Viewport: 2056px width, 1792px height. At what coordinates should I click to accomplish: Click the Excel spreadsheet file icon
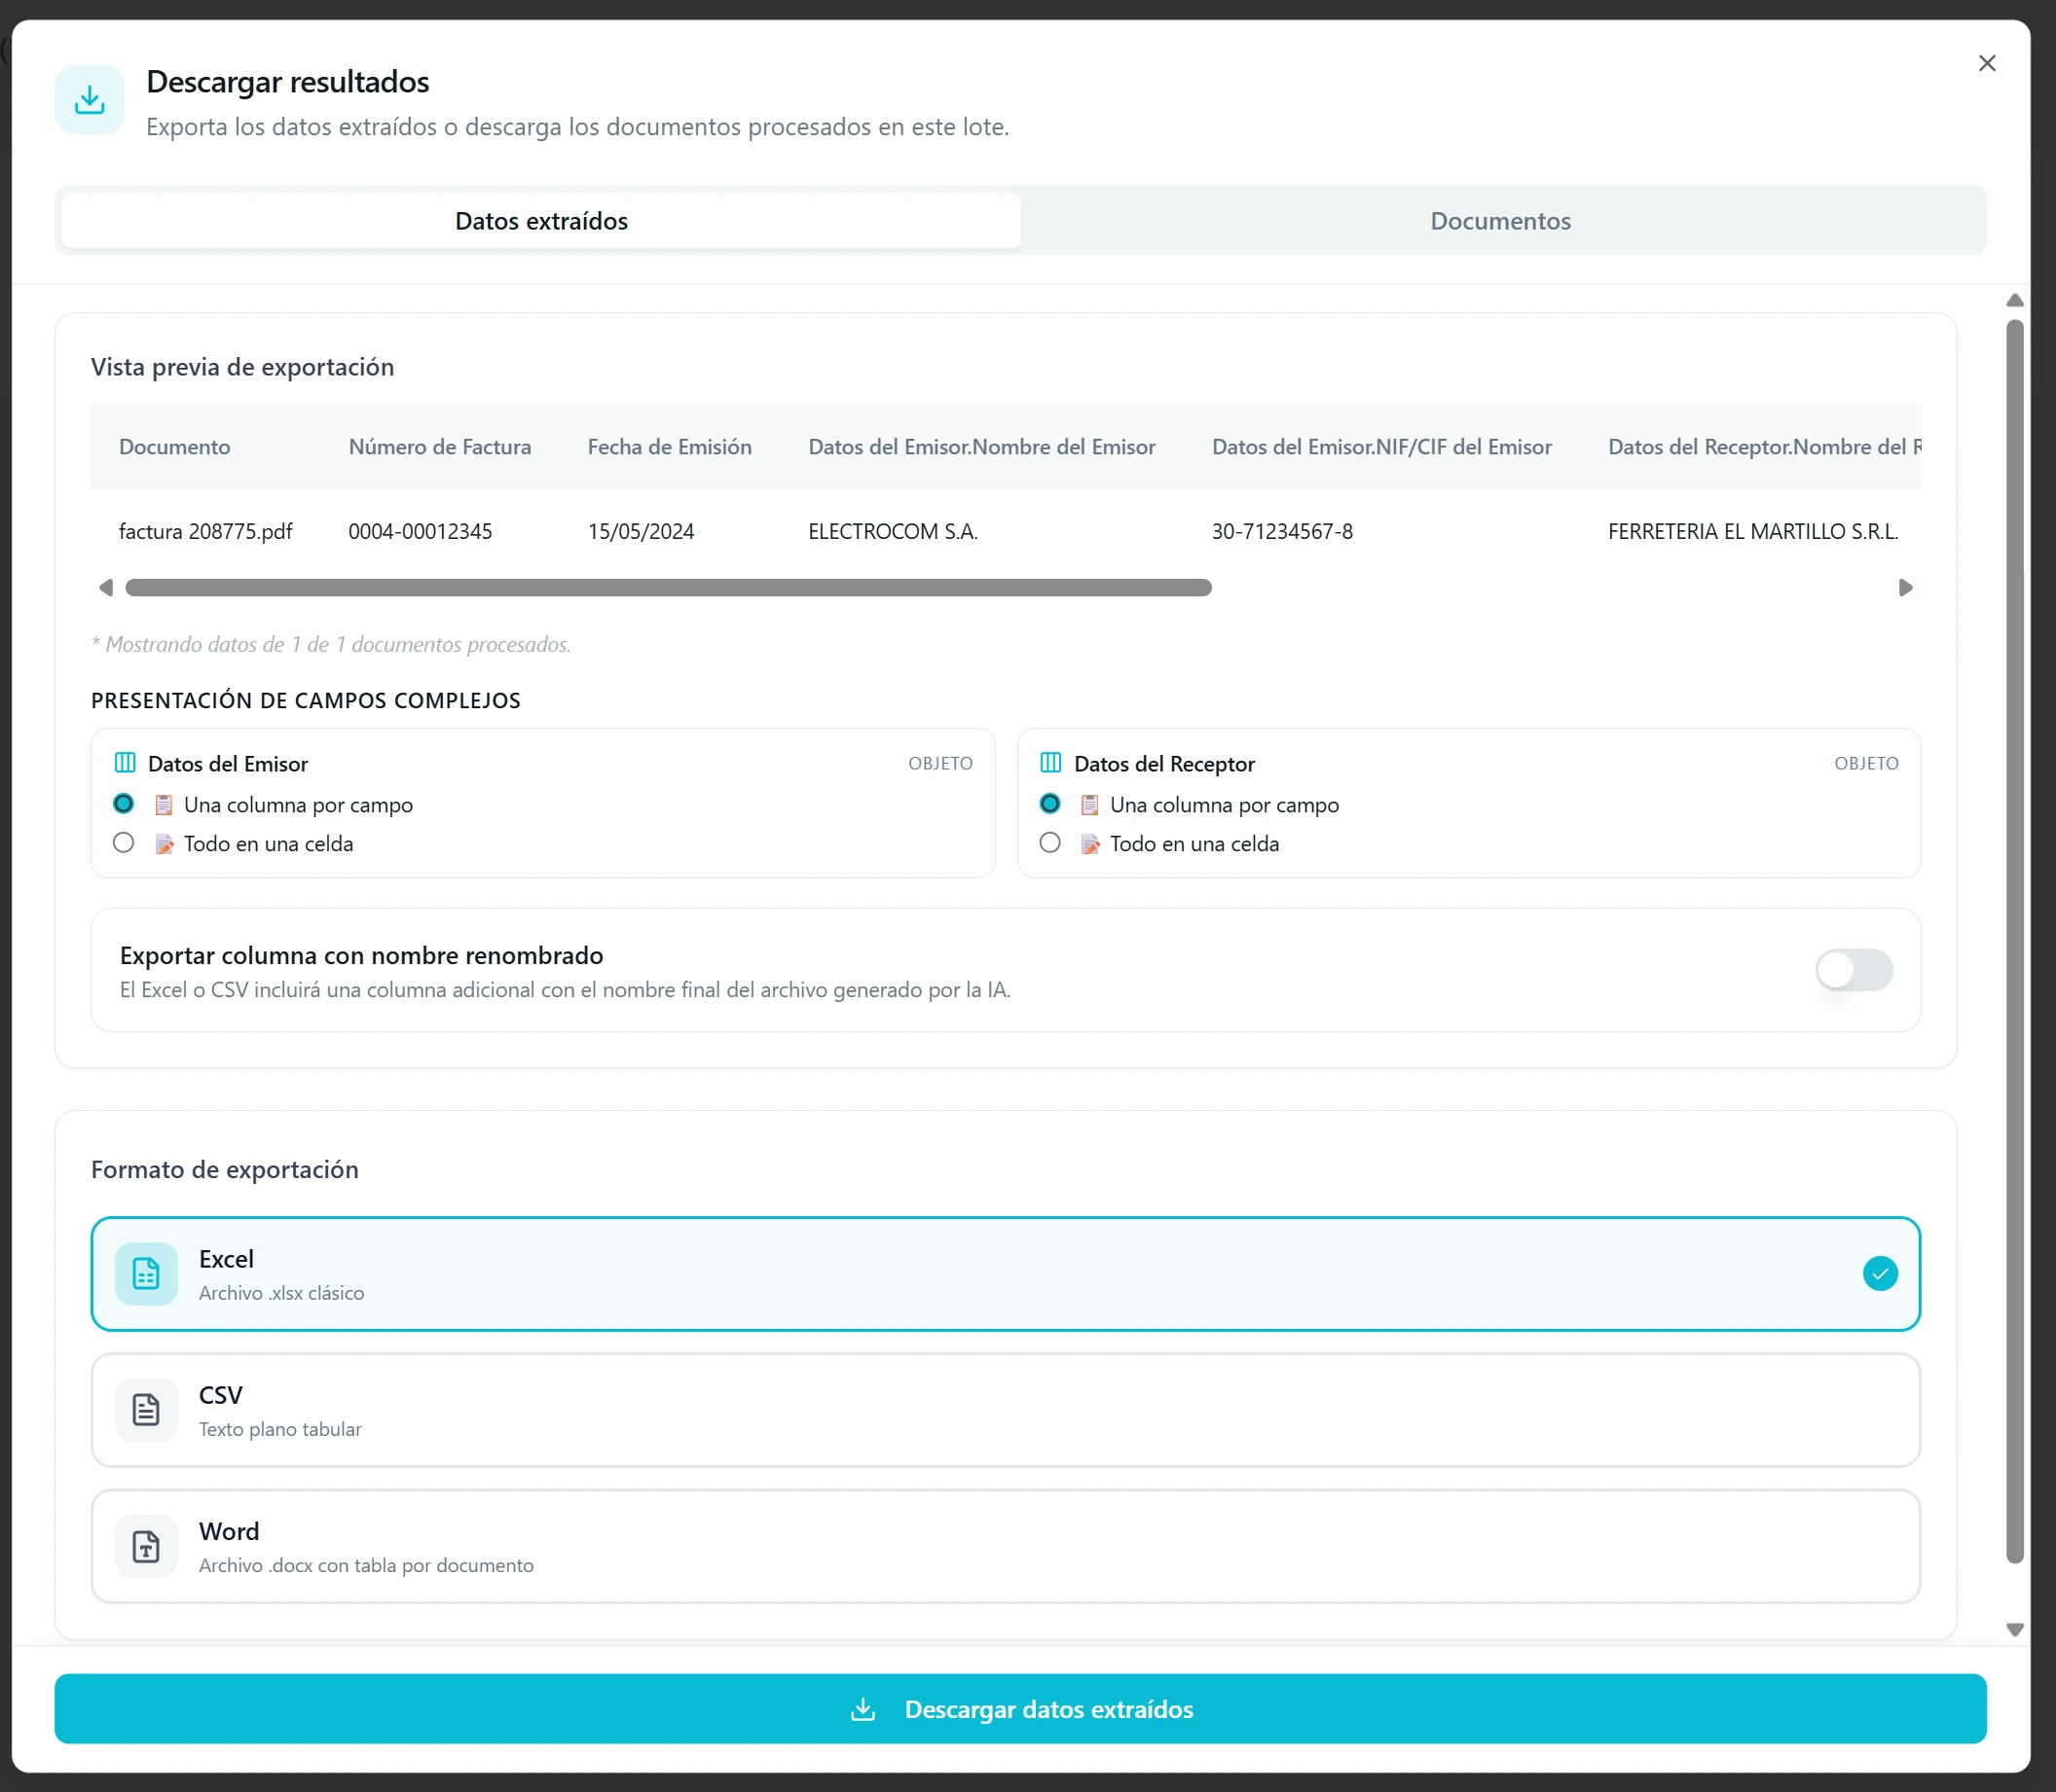(146, 1274)
